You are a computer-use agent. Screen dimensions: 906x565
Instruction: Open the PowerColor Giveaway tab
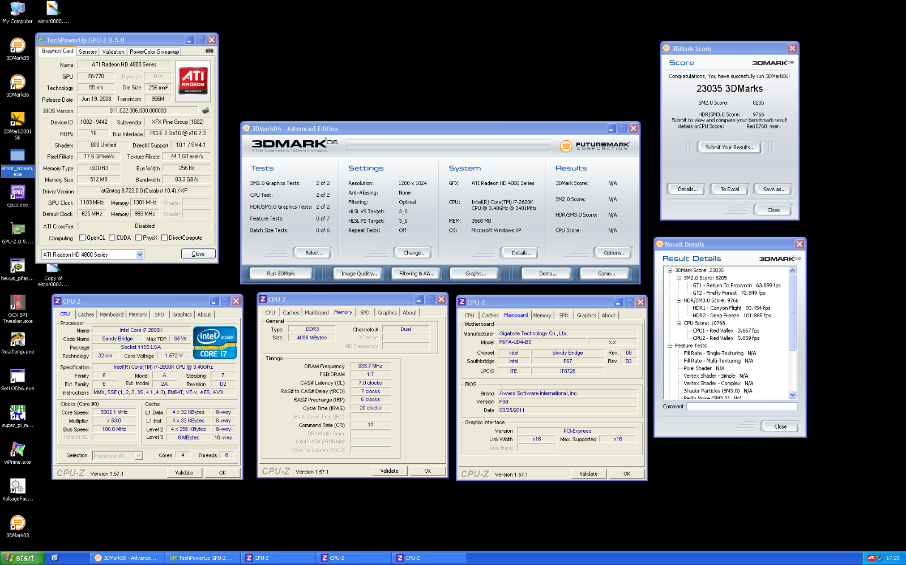(x=154, y=51)
